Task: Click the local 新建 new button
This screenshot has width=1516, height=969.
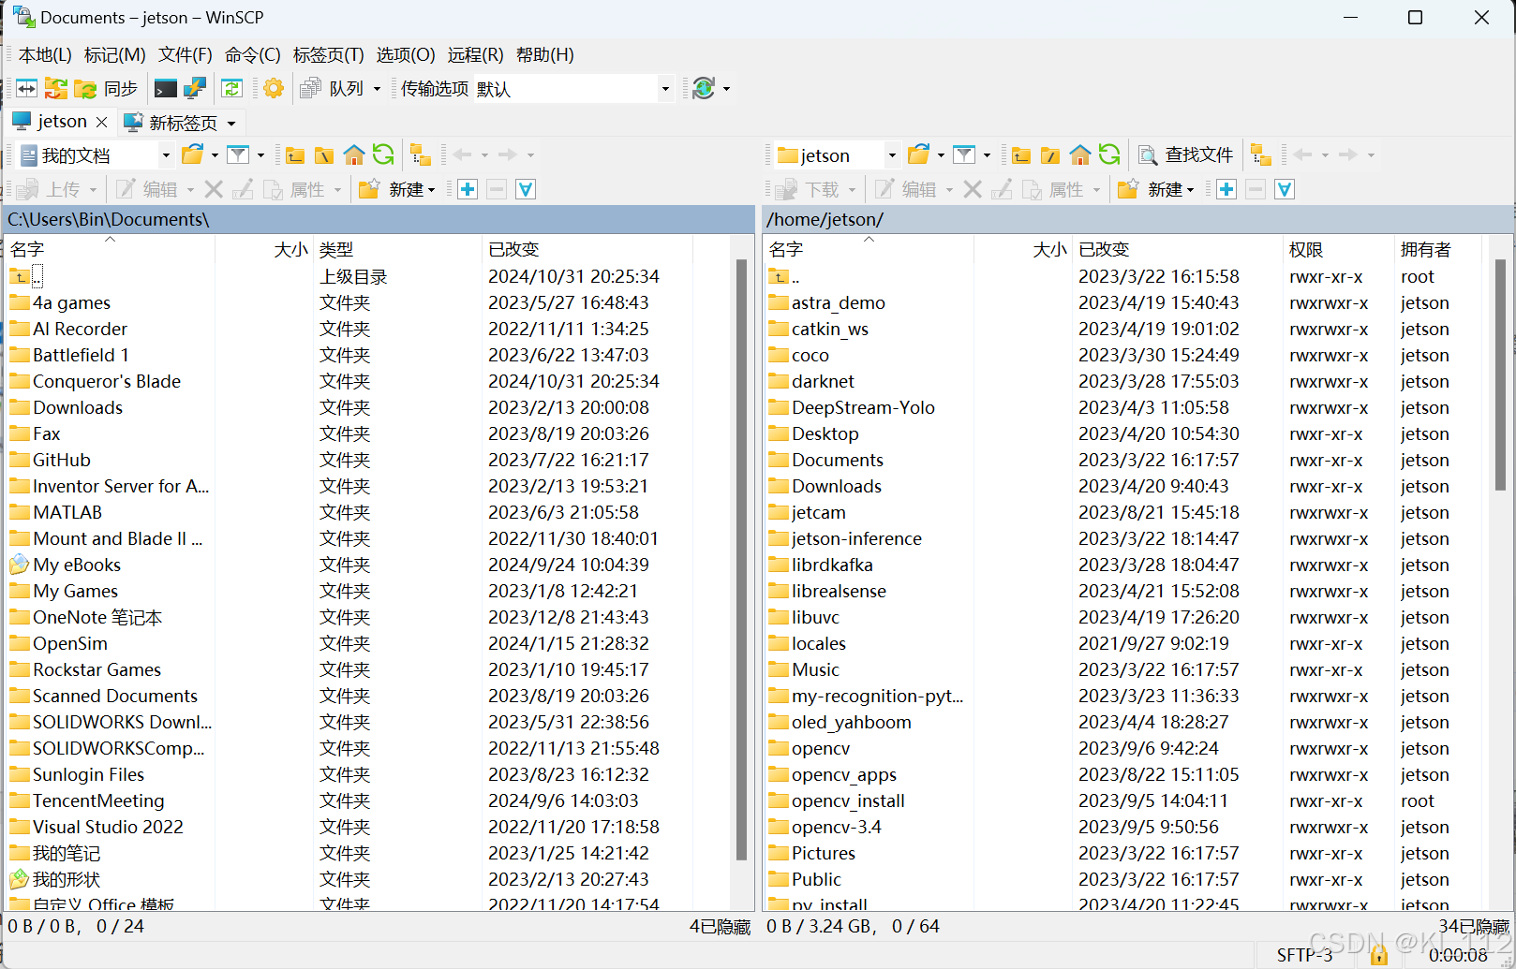Action: (x=398, y=189)
